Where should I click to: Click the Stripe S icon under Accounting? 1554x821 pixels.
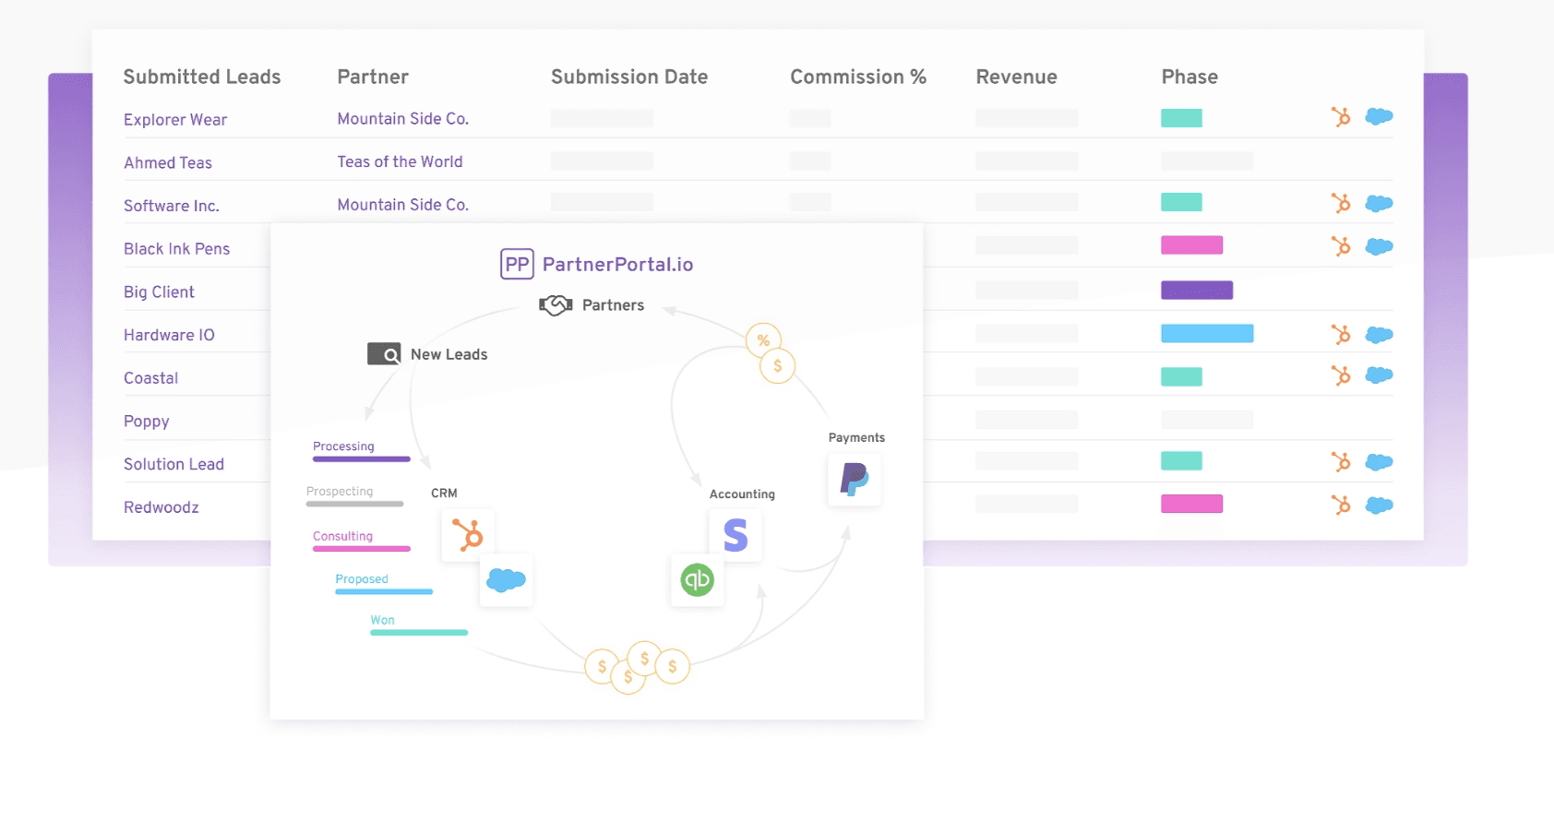pyautogui.click(x=735, y=535)
